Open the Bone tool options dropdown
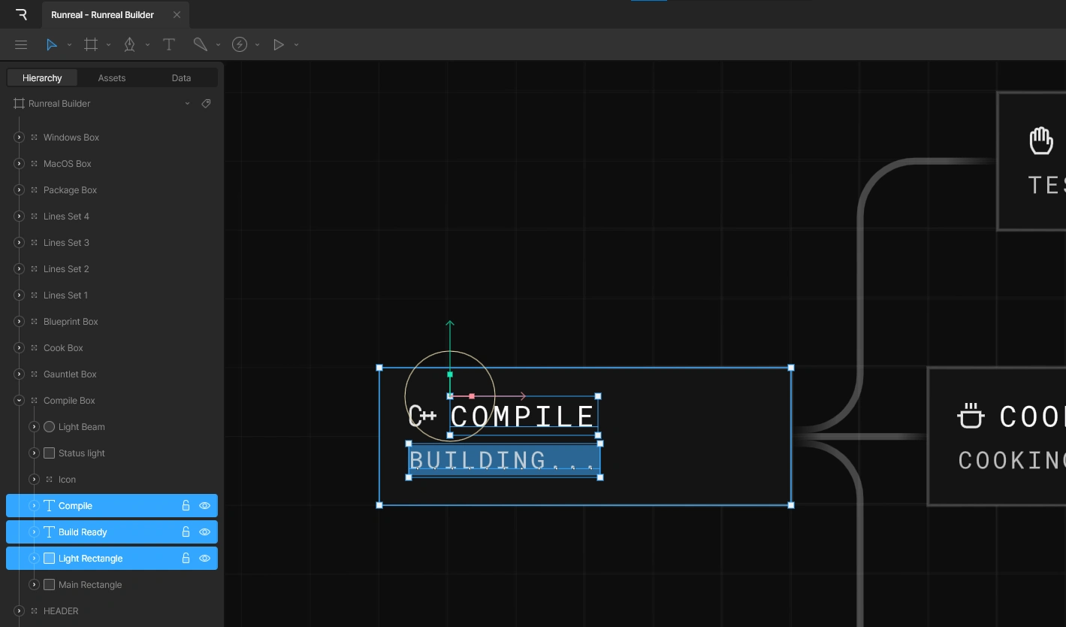Image resolution: width=1066 pixels, height=627 pixels. coord(218,45)
